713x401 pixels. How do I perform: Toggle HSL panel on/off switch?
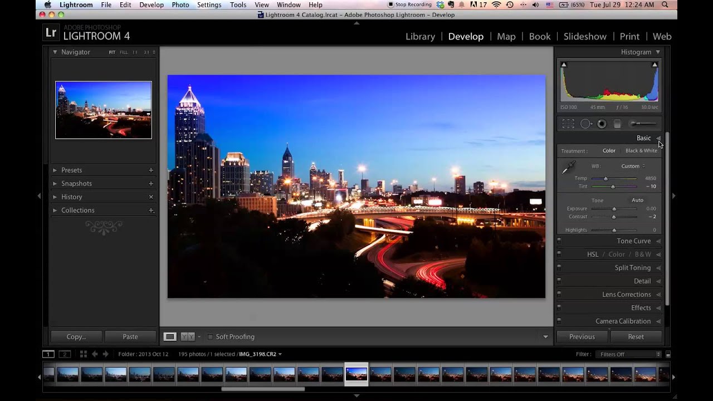(x=559, y=254)
